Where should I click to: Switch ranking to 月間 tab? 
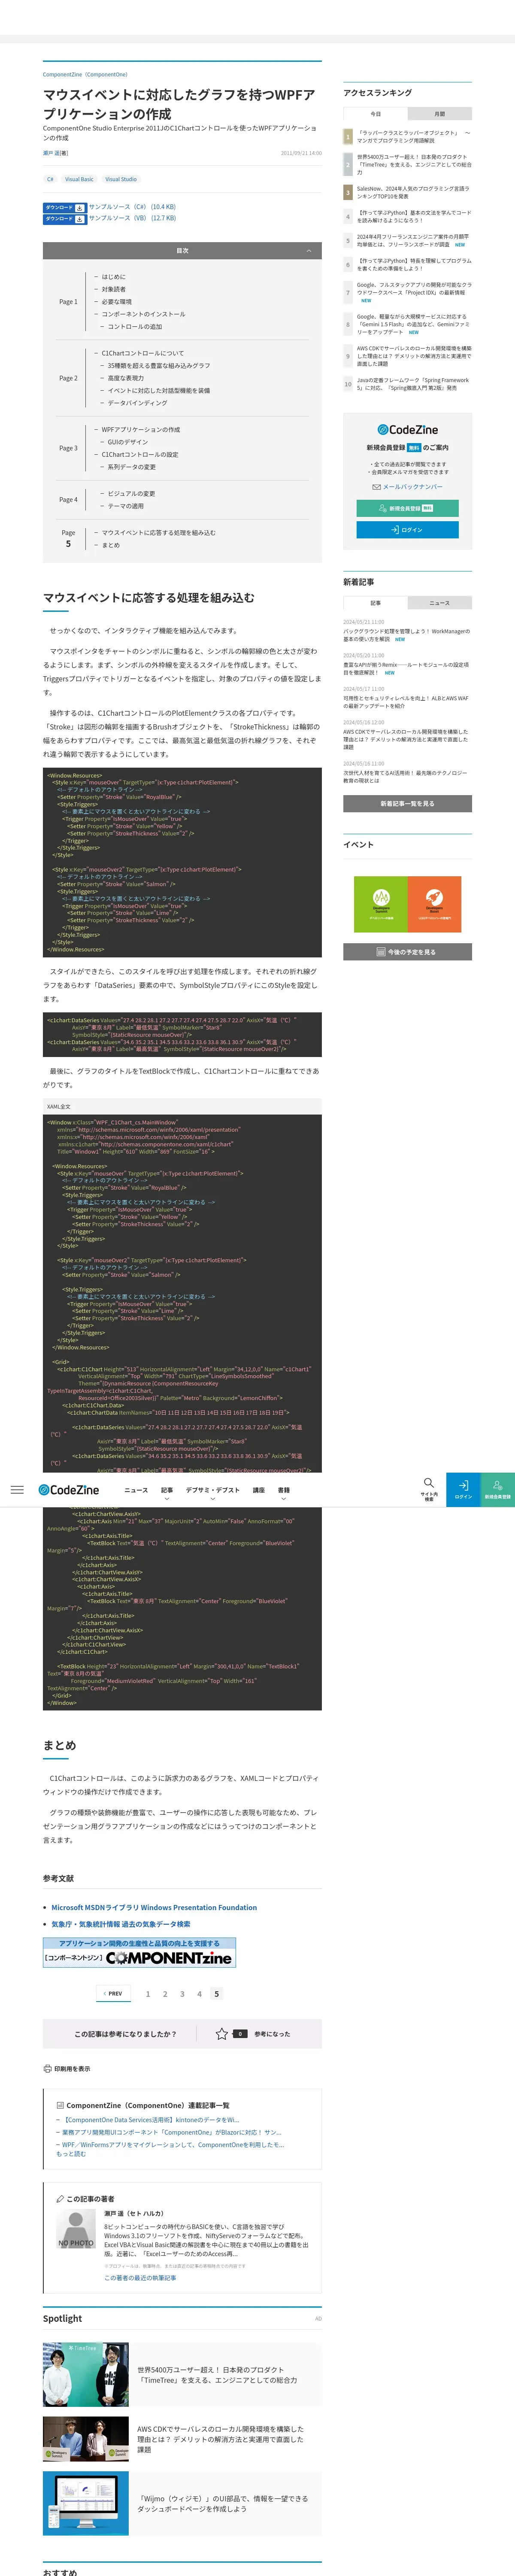[440, 114]
